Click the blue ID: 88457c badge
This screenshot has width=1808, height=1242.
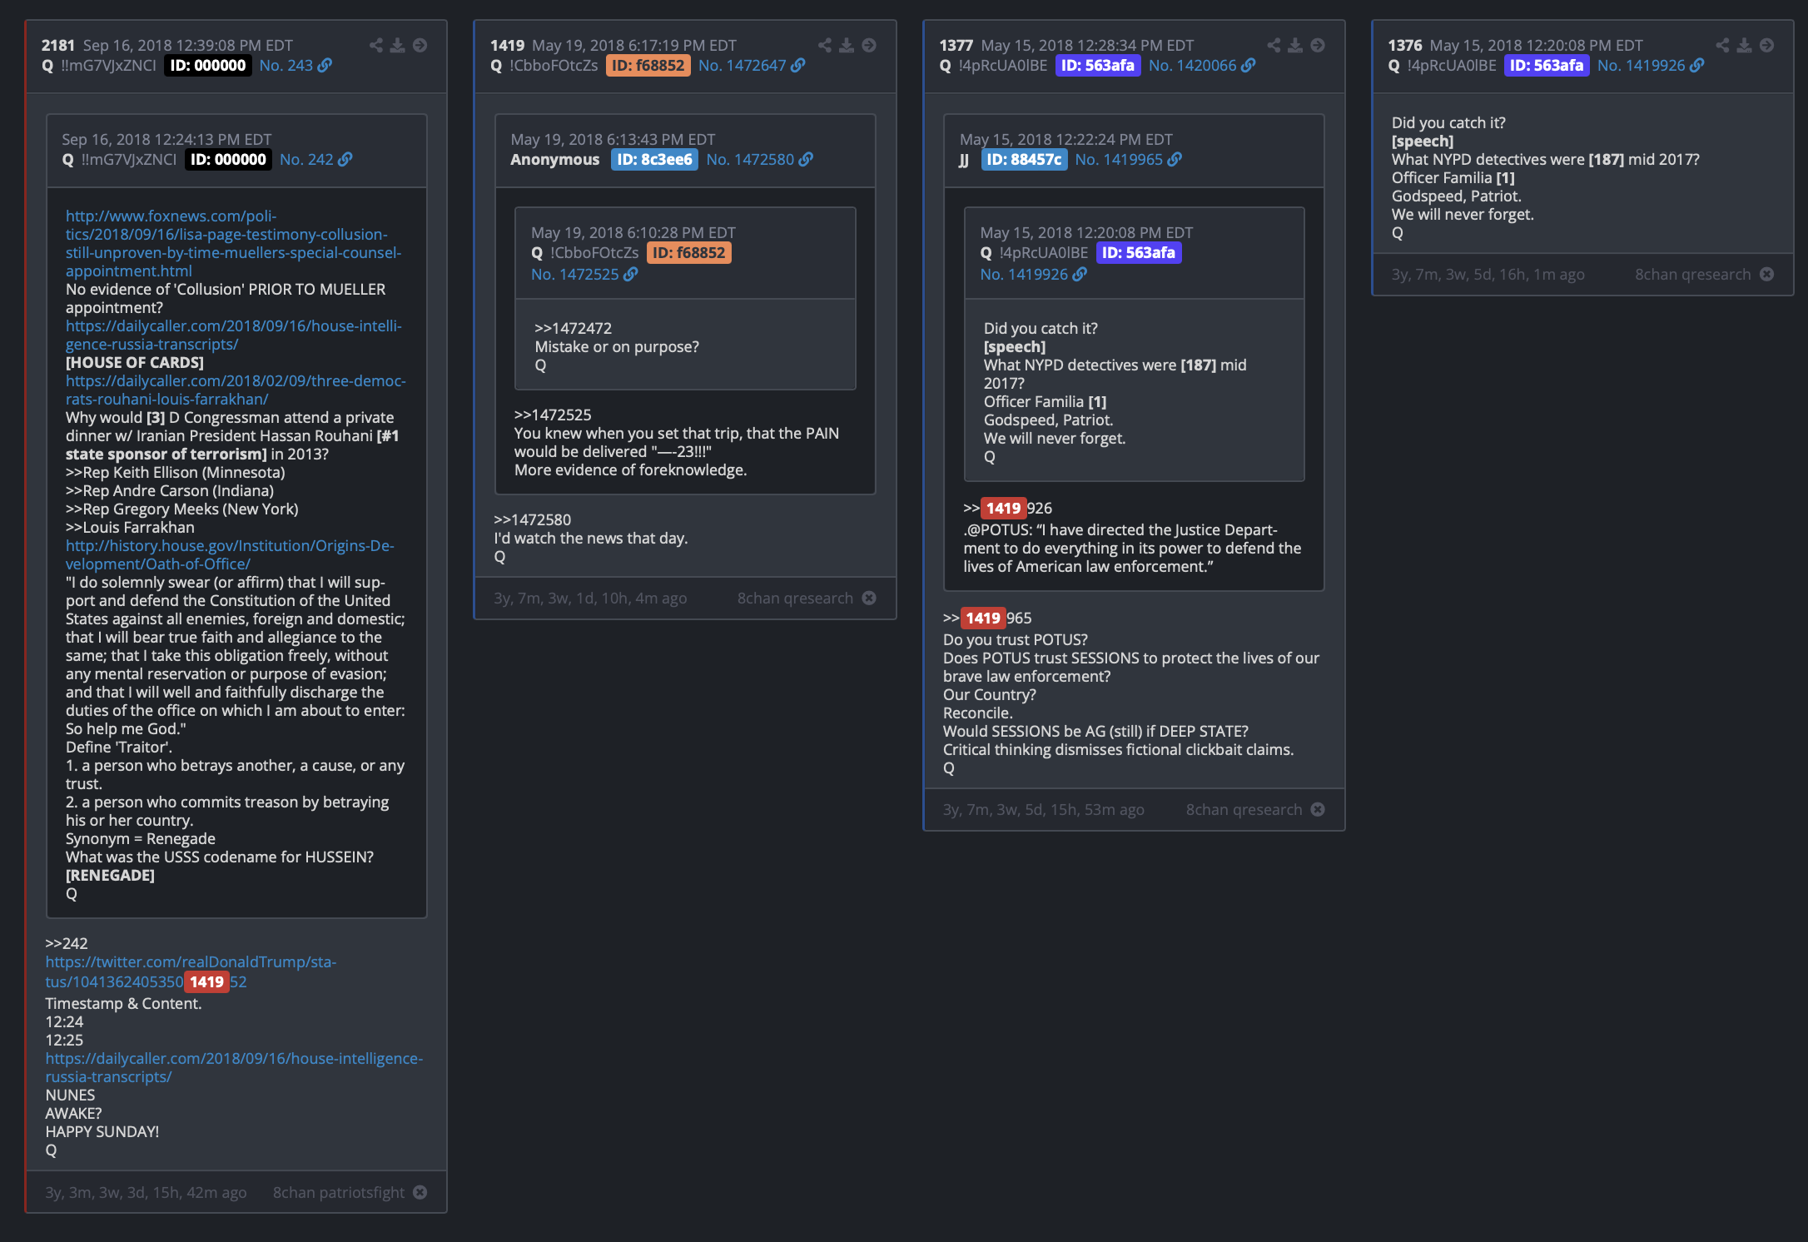(1024, 159)
